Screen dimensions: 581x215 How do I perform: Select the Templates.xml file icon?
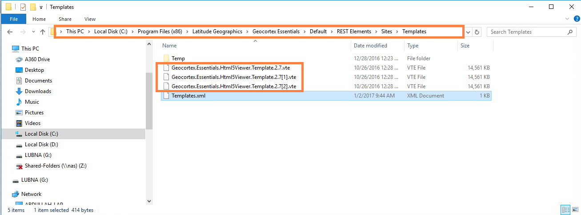tap(166, 96)
